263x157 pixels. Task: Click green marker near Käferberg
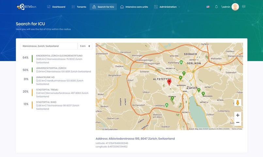tap(181, 62)
